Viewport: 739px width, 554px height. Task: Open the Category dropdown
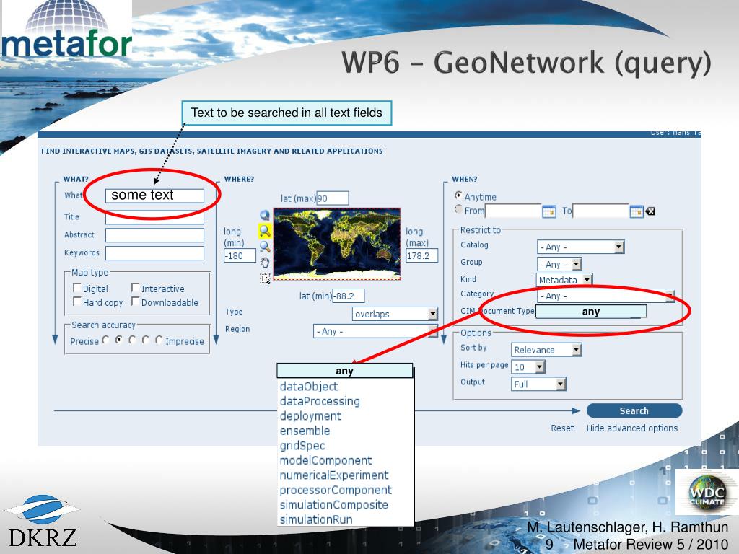tap(606, 296)
